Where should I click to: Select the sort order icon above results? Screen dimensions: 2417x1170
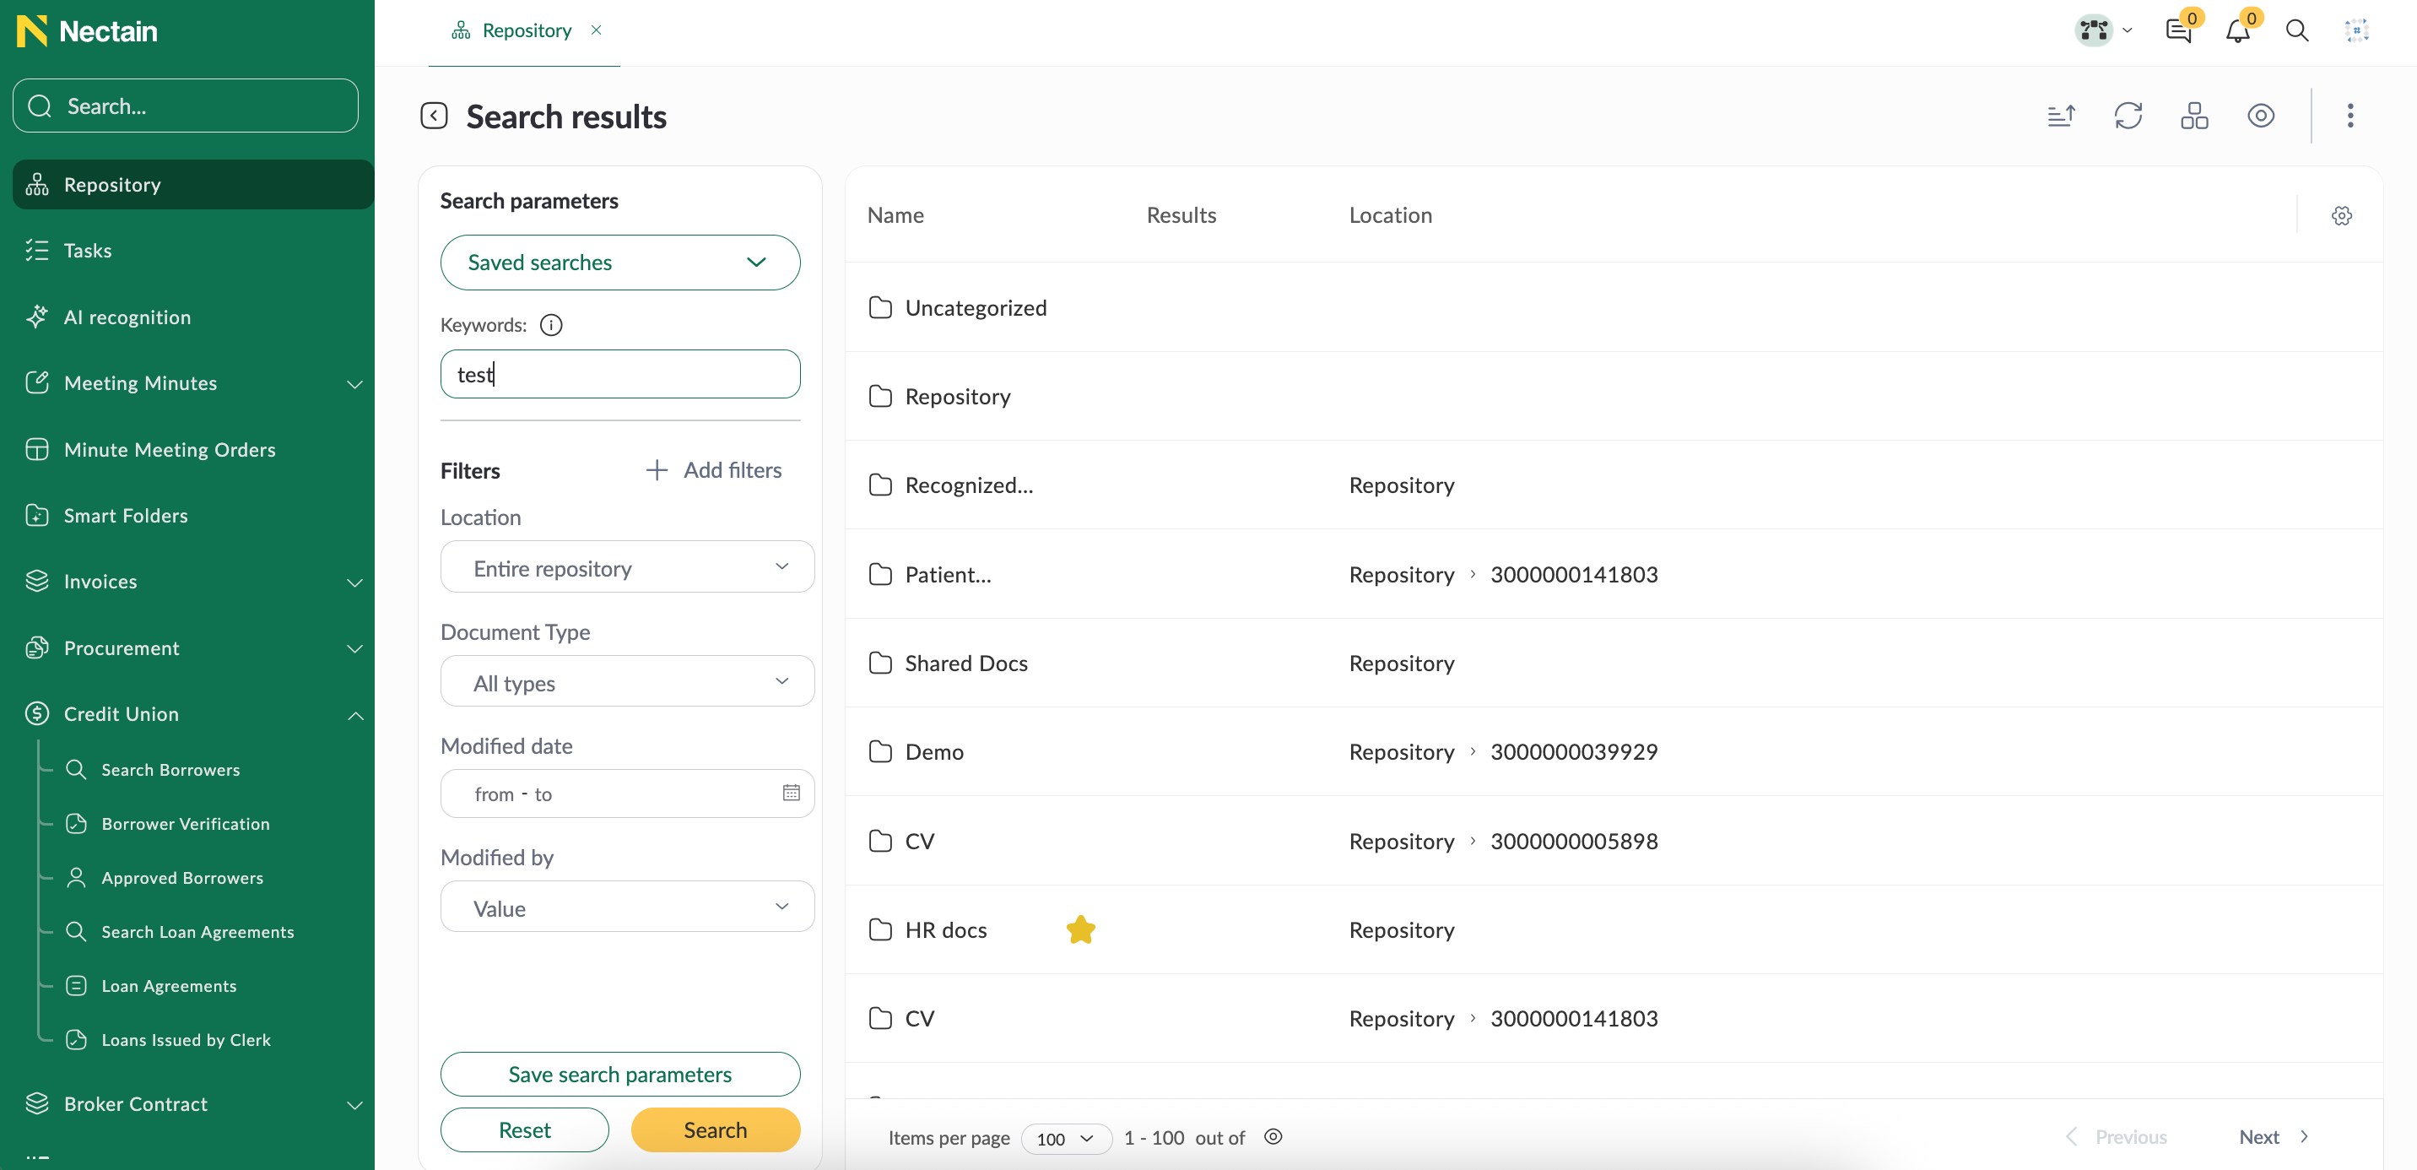(x=2062, y=115)
